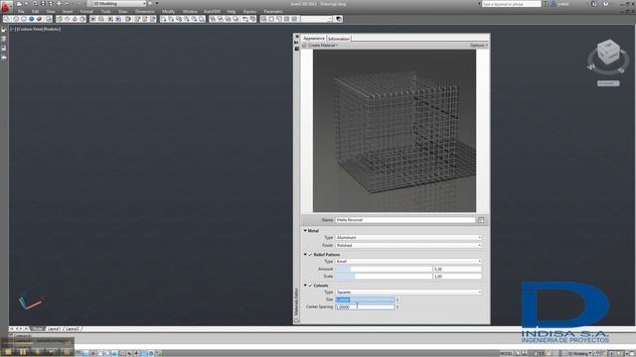Collapse the Cutouts section triangle

point(305,286)
